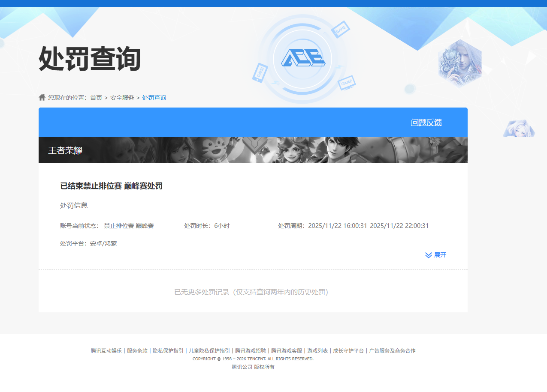Click the small blonde character image on the right
Viewport: 547px width, 392px height.
(x=519, y=129)
